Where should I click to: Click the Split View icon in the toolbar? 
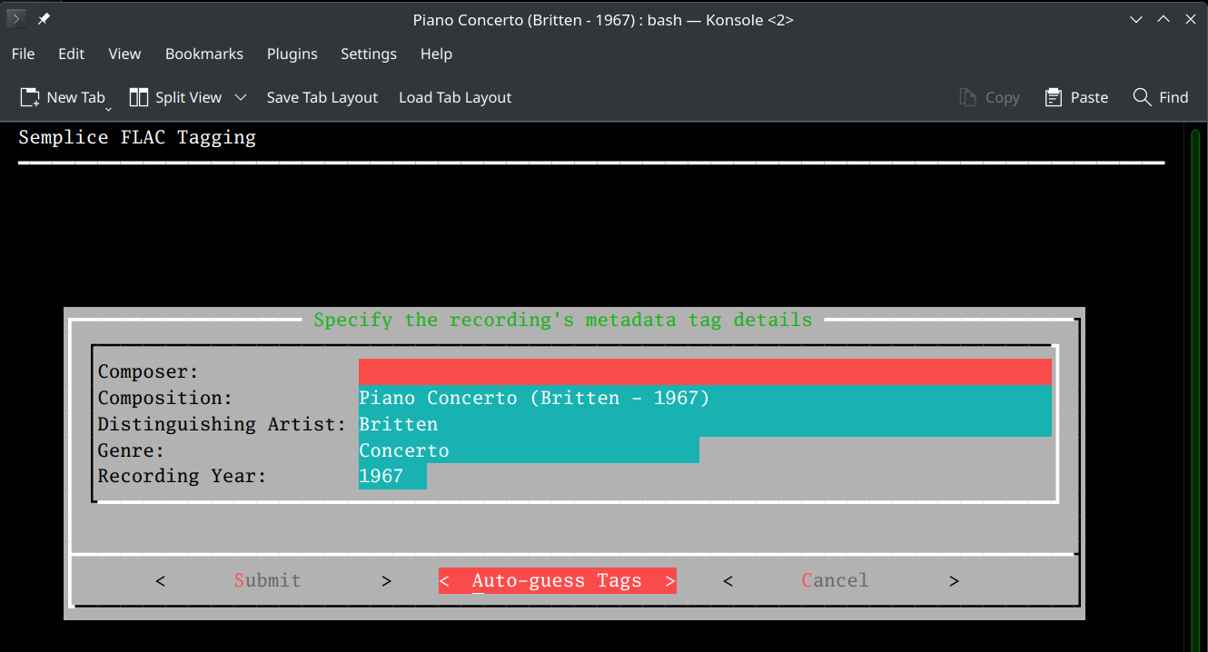click(x=140, y=97)
